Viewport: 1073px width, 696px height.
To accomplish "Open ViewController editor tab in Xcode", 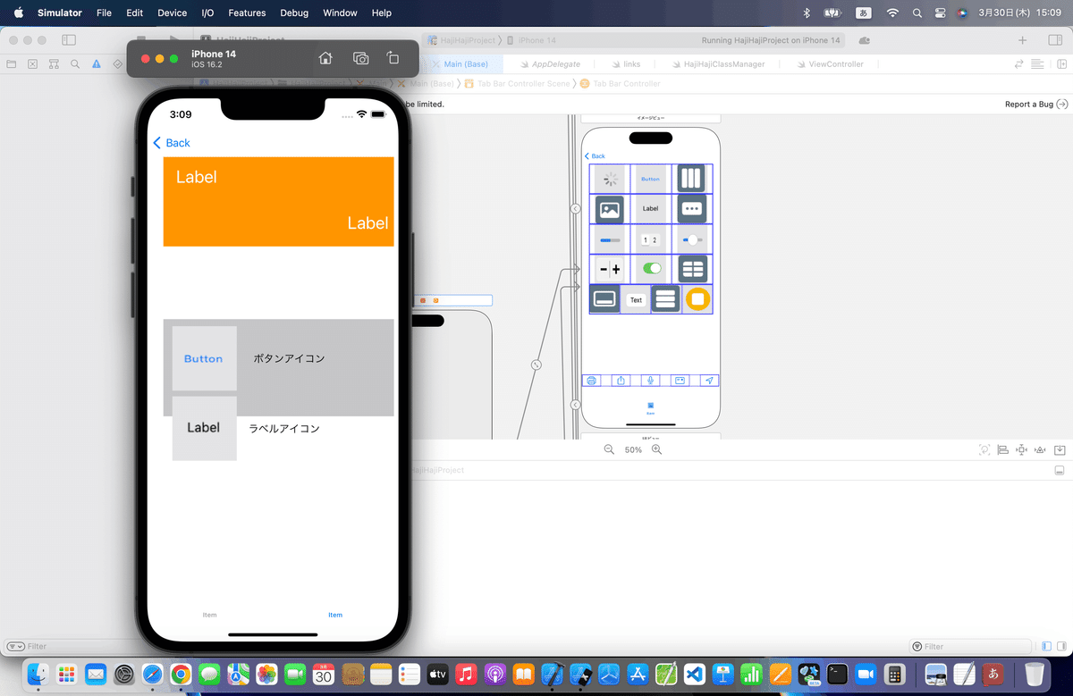I will pos(829,64).
